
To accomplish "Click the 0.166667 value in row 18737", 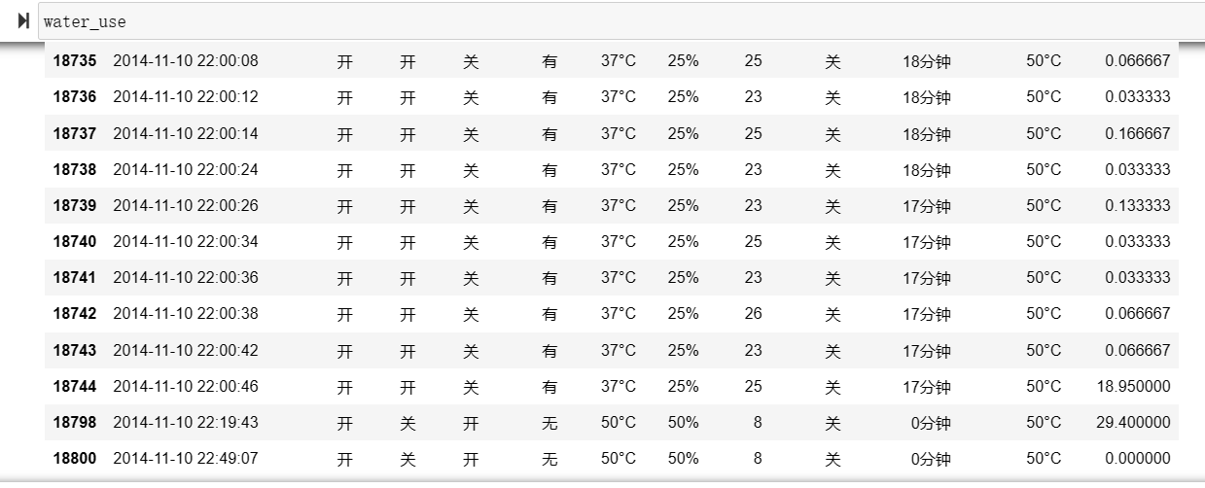I will pos(1138,133).
